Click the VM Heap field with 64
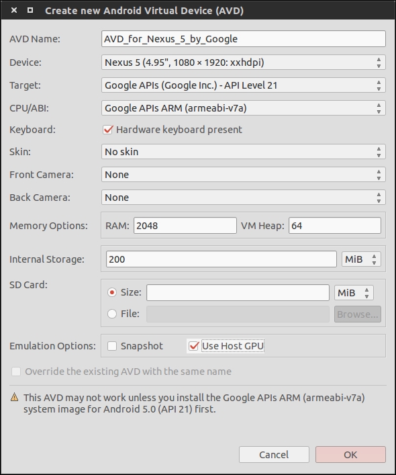 (335, 226)
